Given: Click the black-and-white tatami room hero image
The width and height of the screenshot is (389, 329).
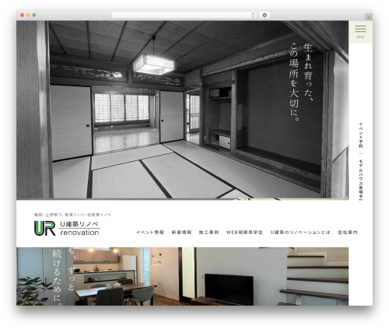Looking at the screenshot, I should point(182,110).
